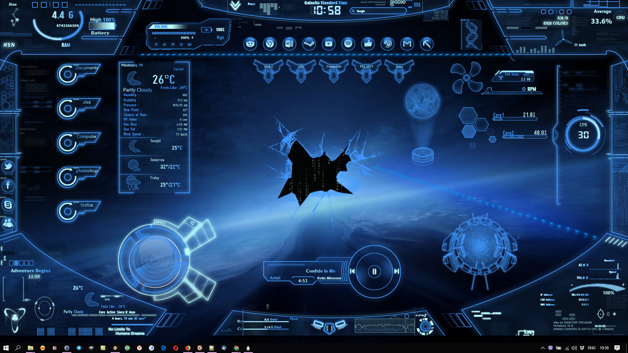Launch Steam from the round icon dock

pos(309,44)
